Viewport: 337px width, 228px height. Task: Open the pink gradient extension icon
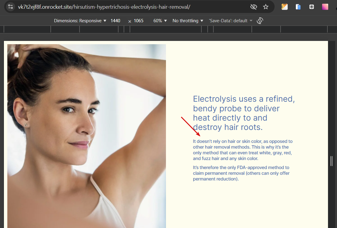coord(325,7)
